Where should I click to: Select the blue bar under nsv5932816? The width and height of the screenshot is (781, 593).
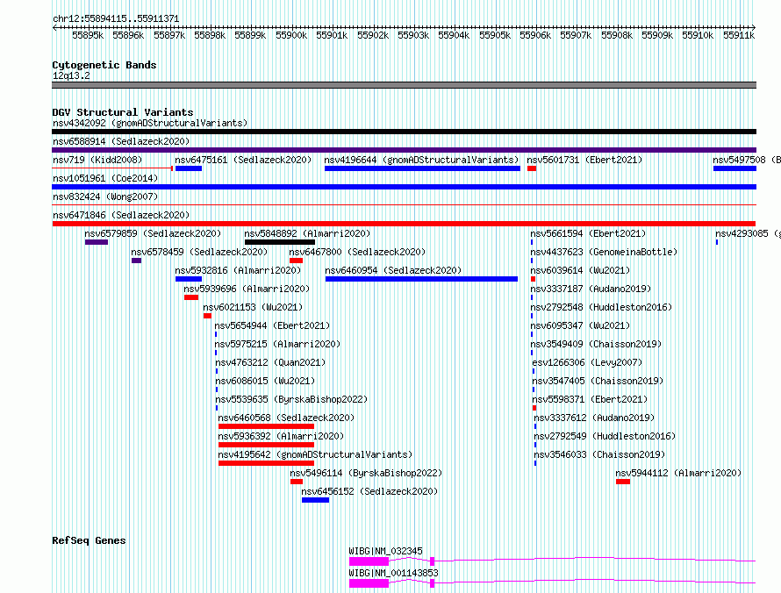189,279
